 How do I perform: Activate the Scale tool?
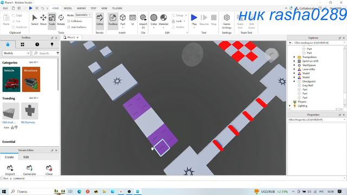click(x=52, y=19)
